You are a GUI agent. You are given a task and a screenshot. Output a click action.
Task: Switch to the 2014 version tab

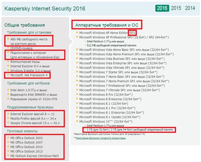190,8
